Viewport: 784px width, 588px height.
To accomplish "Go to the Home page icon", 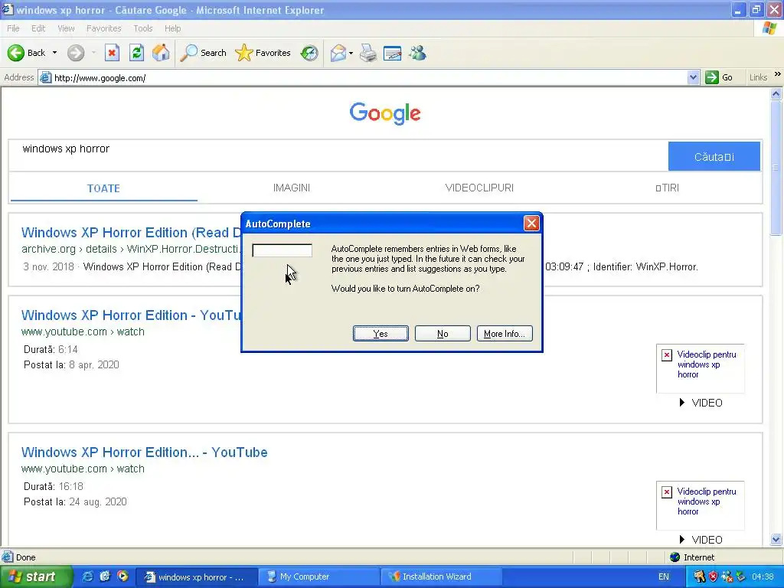I will click(x=161, y=53).
